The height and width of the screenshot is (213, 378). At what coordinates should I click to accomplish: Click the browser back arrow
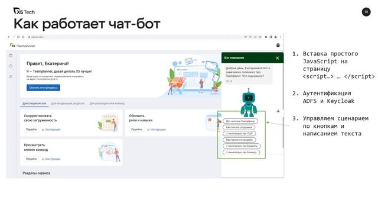pyautogui.click(x=9, y=37)
